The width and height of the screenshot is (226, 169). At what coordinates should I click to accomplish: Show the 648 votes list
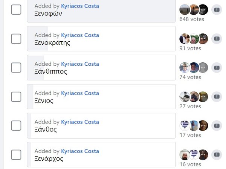coord(192,19)
